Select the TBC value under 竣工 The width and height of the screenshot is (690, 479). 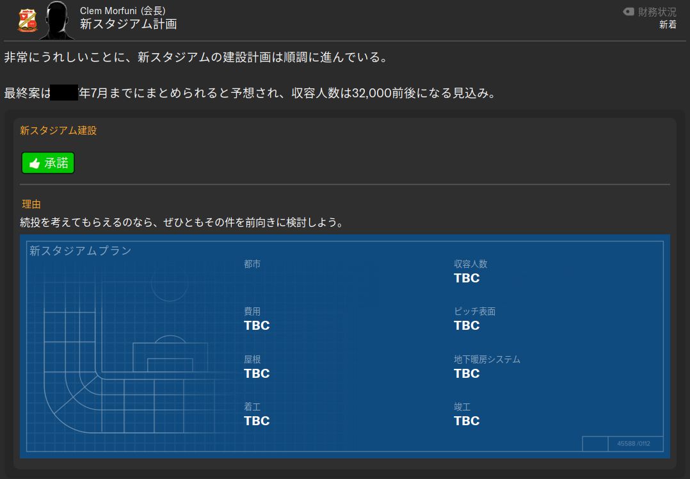467,421
